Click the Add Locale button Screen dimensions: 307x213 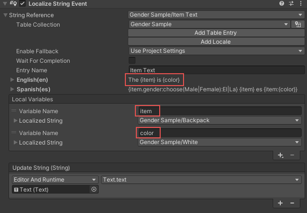tap(216, 42)
